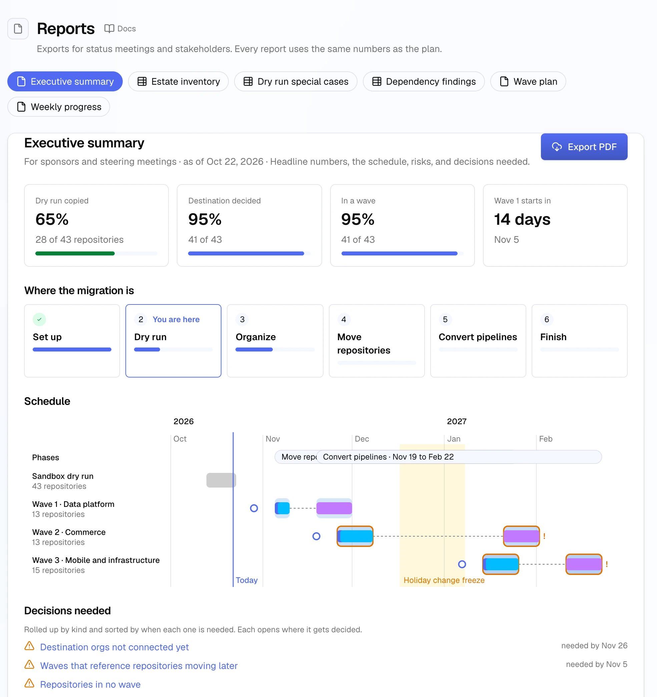The height and width of the screenshot is (697, 657).
Task: Click the Wave 2 purple convert bar
Action: pyautogui.click(x=521, y=536)
